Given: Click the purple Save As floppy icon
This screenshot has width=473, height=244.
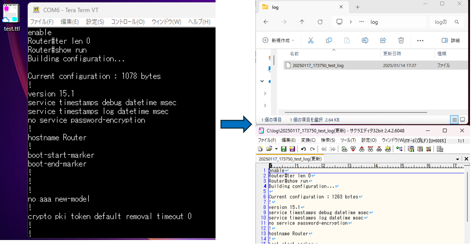Looking at the screenshot, I should click(292, 149).
